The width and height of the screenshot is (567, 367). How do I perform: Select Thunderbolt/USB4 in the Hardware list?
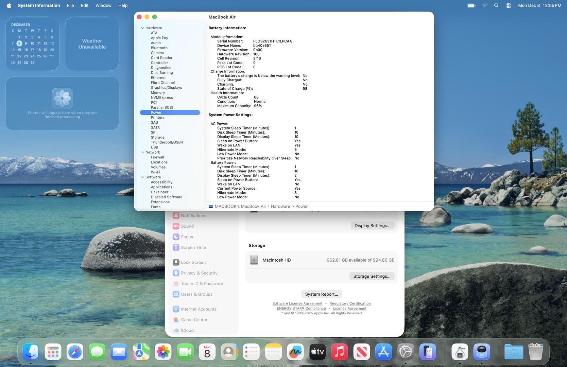[x=167, y=142]
